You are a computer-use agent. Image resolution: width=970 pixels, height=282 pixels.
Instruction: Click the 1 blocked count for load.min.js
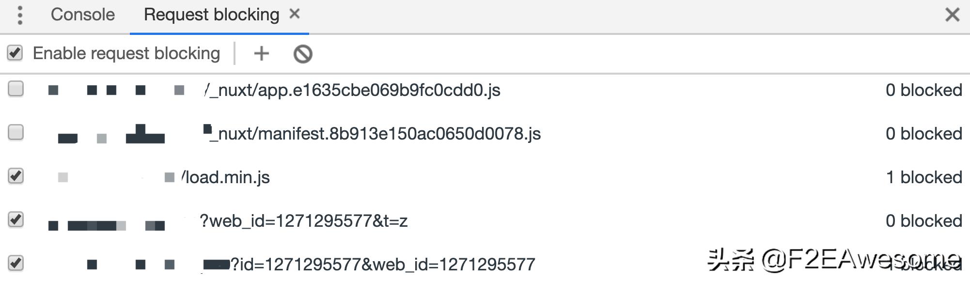click(x=923, y=177)
